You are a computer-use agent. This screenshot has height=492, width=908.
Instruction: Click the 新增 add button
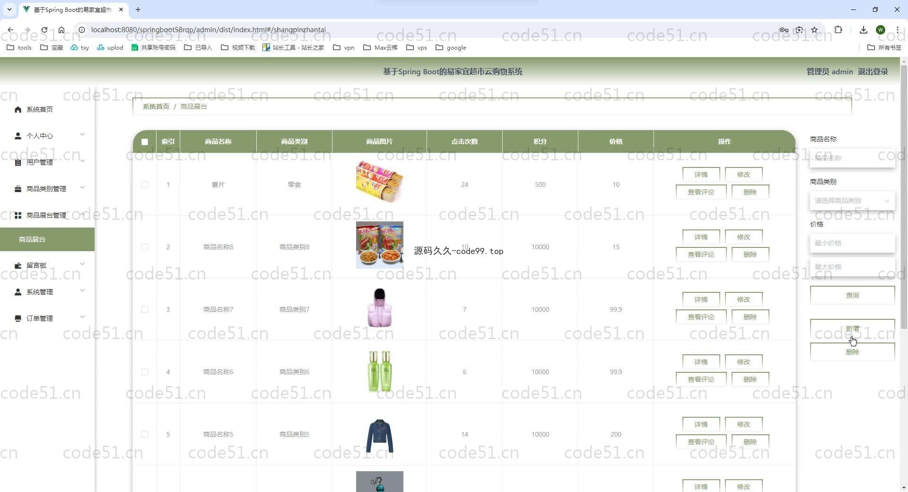coord(852,328)
